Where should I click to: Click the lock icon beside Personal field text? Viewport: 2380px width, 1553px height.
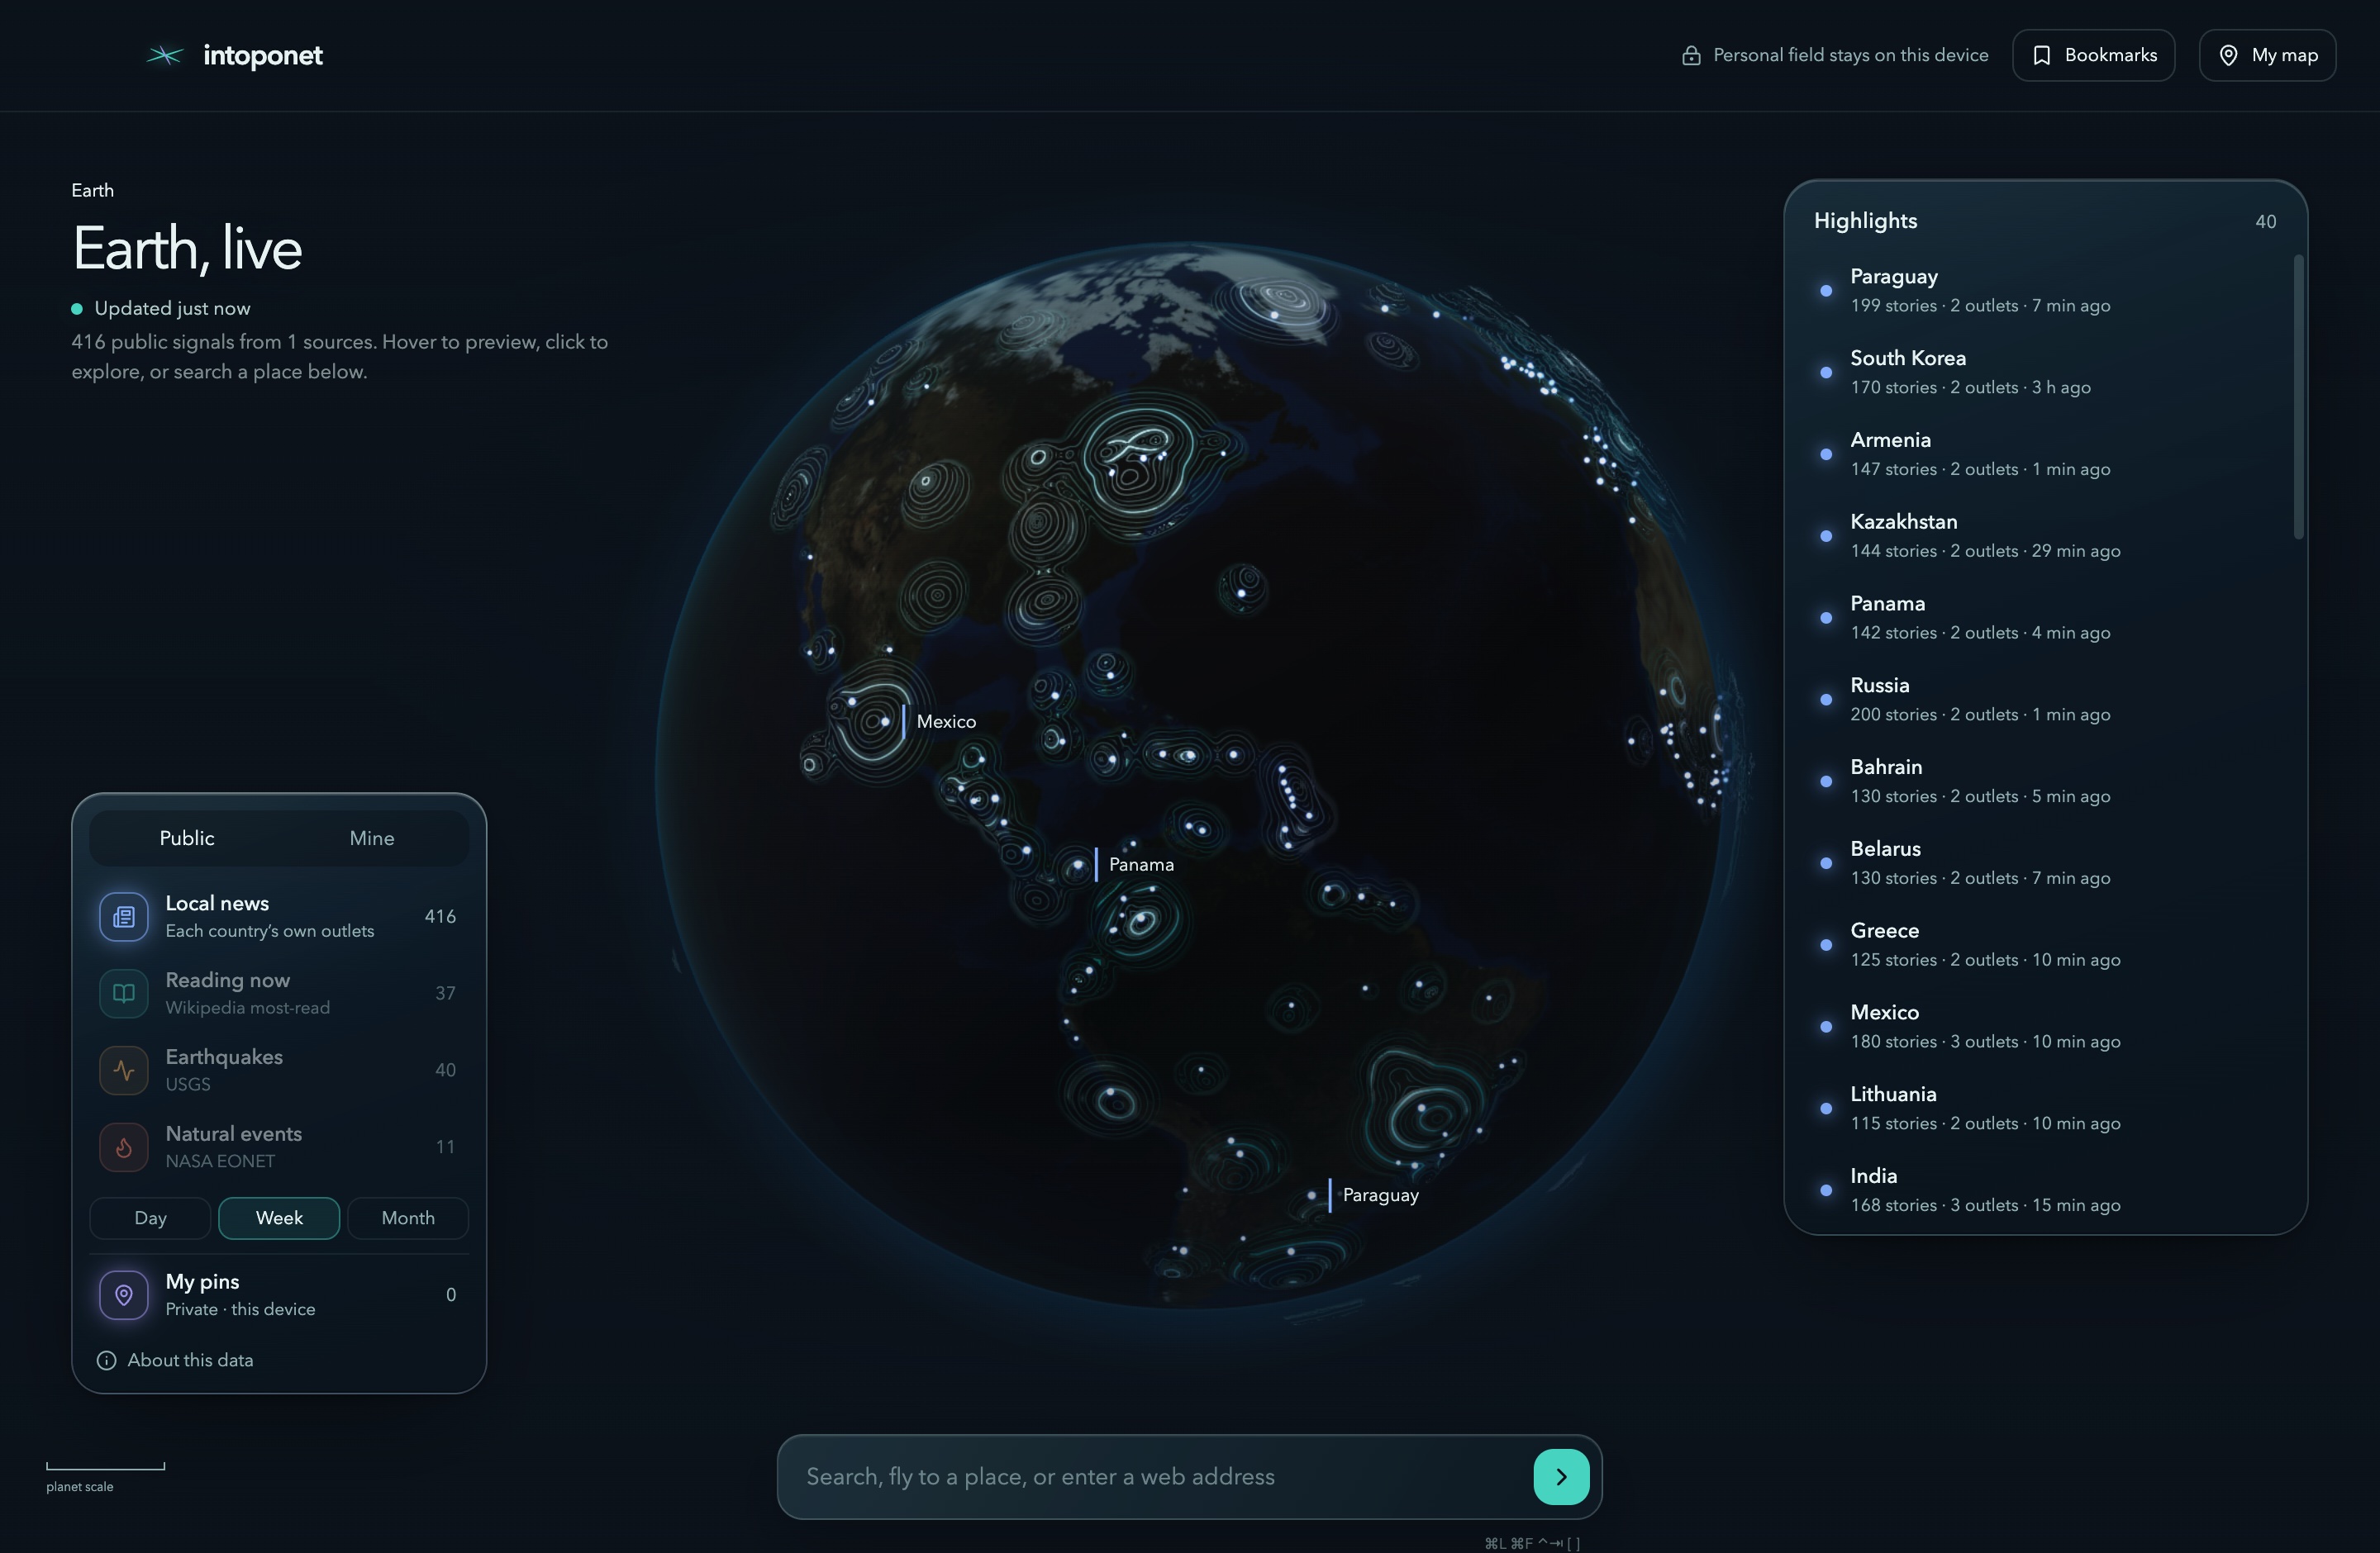(x=1691, y=55)
